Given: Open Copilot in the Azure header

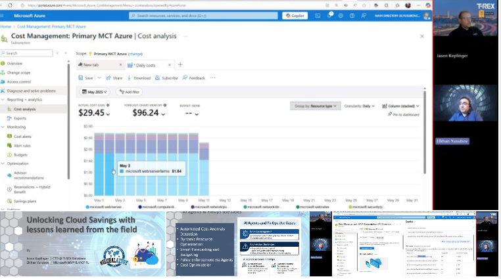Looking at the screenshot, I should 295,16.
